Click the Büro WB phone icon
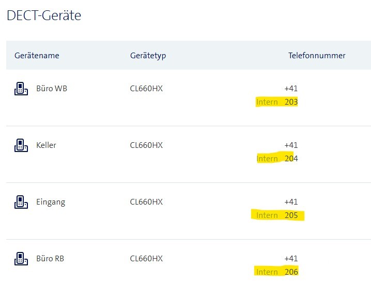Viewport: 371px width, 286px height. click(21, 89)
